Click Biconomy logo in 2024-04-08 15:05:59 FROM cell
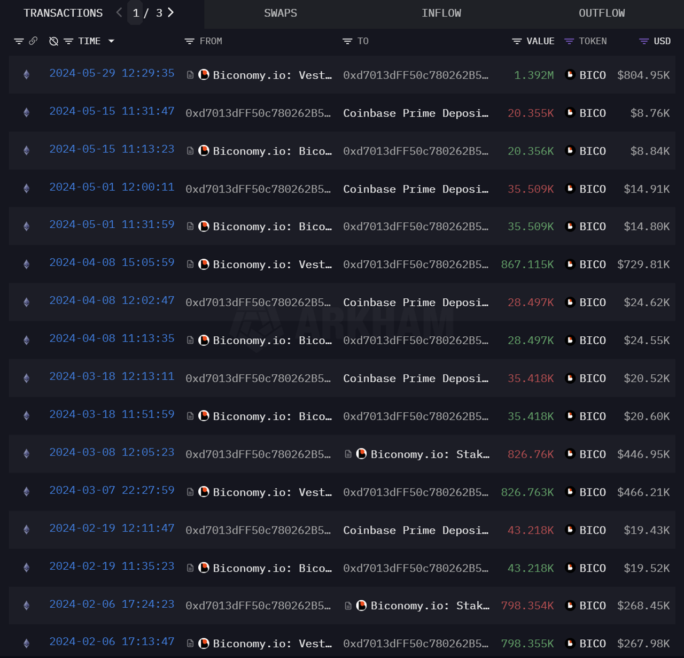684x658 pixels. (x=204, y=264)
